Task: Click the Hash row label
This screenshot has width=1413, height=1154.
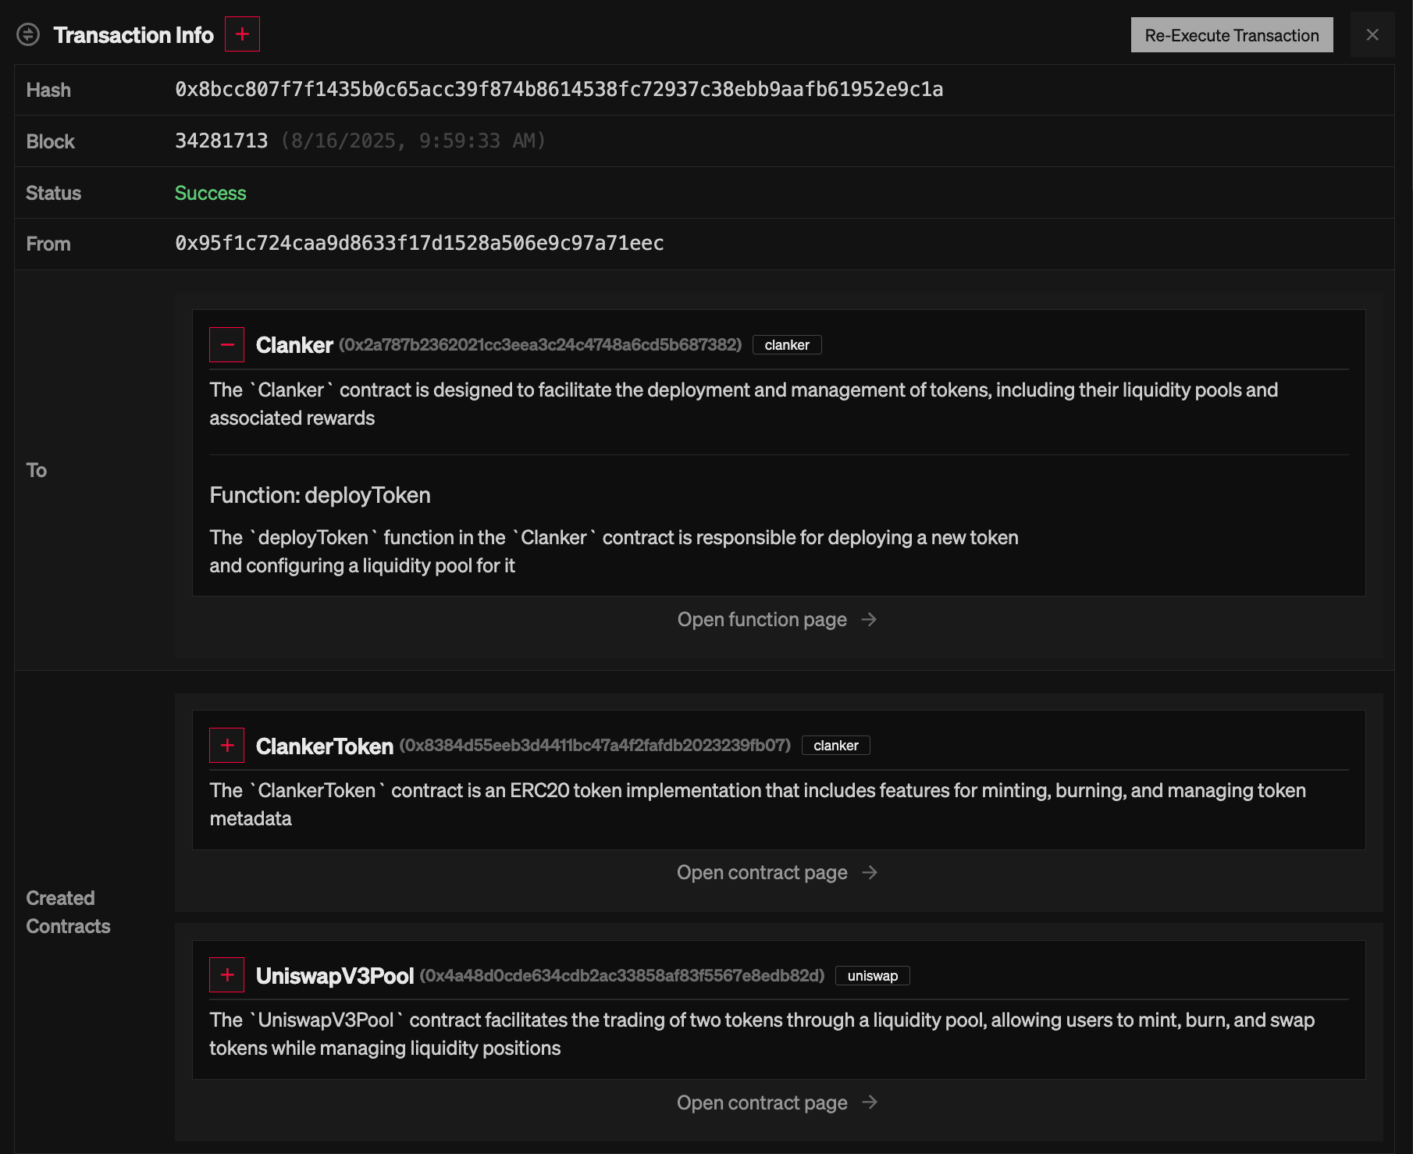Action: tap(48, 90)
